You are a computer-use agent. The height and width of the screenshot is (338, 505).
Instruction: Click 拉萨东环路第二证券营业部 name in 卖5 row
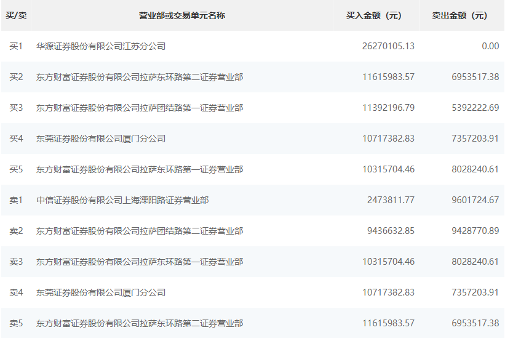coord(140,323)
